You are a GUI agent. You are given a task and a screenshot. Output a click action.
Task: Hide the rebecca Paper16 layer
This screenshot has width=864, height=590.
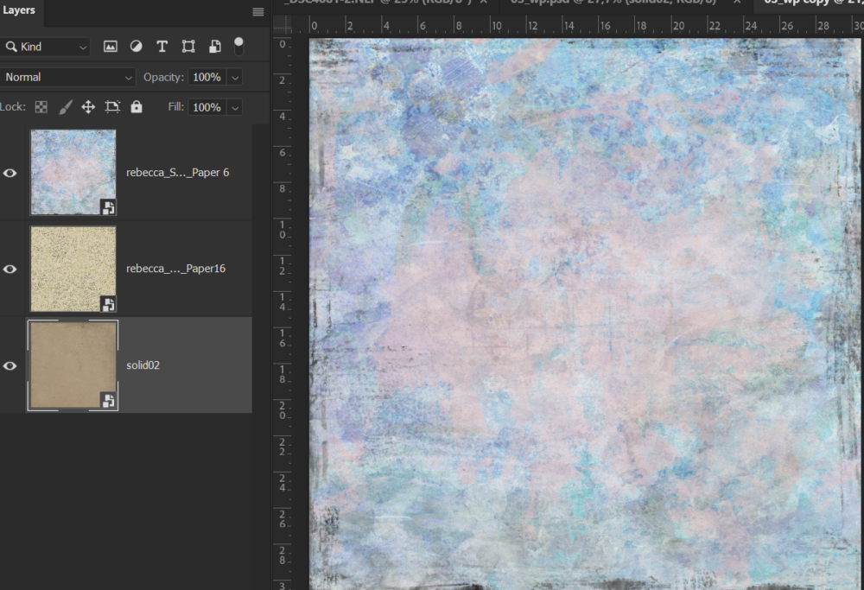pyautogui.click(x=10, y=269)
